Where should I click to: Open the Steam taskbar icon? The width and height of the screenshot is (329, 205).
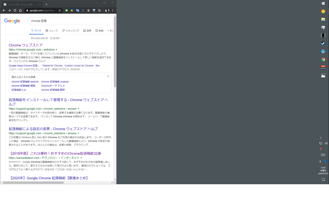click(323, 43)
